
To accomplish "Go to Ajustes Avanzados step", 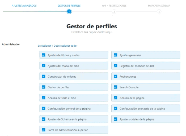I will pyautogui.click(x=24, y=6).
